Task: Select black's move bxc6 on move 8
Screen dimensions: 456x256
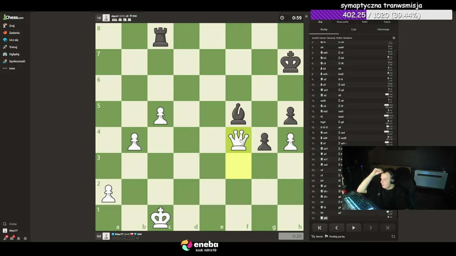Action: [341, 74]
